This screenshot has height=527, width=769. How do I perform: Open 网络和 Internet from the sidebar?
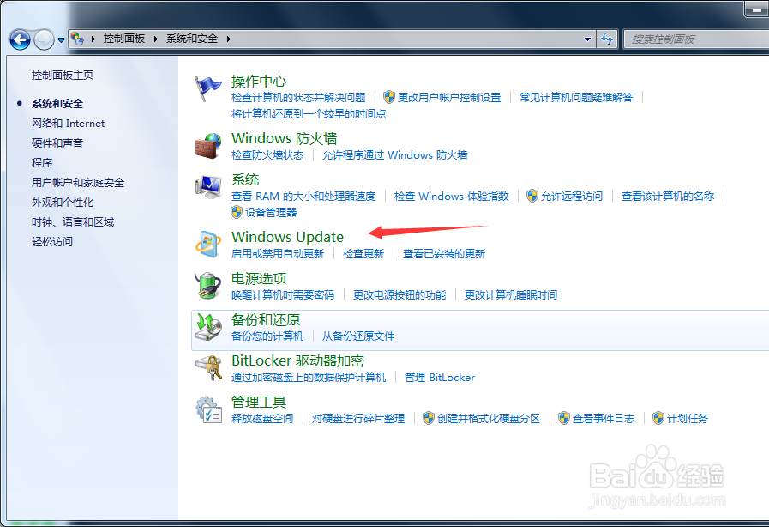point(69,123)
